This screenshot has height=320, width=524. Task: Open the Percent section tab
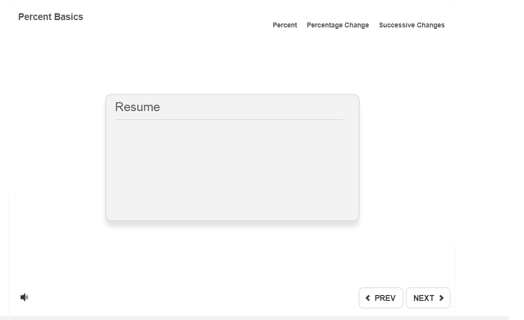pyautogui.click(x=285, y=25)
